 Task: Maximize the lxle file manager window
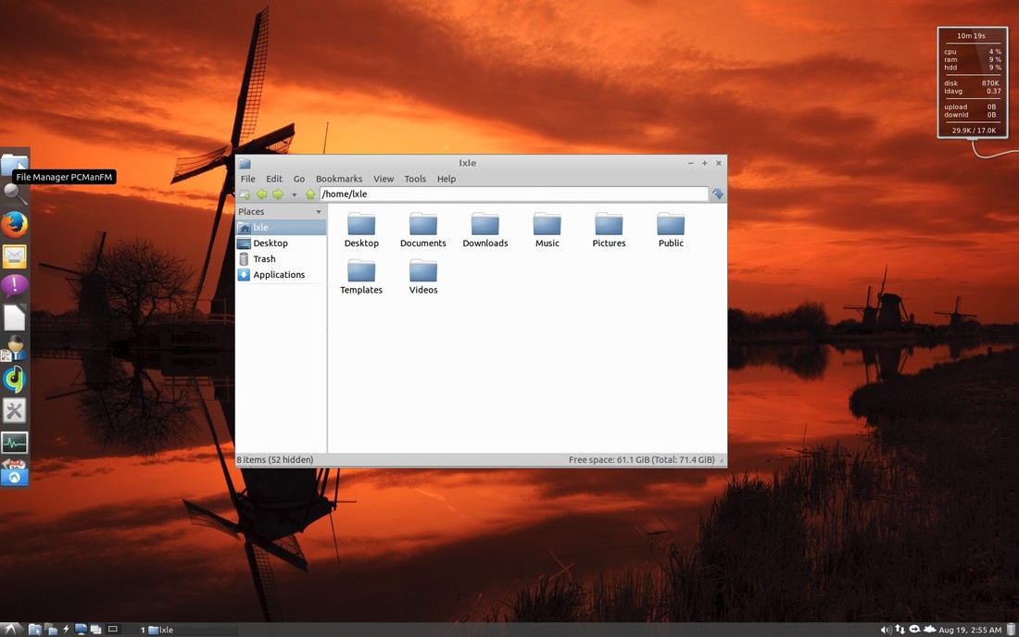coord(704,163)
